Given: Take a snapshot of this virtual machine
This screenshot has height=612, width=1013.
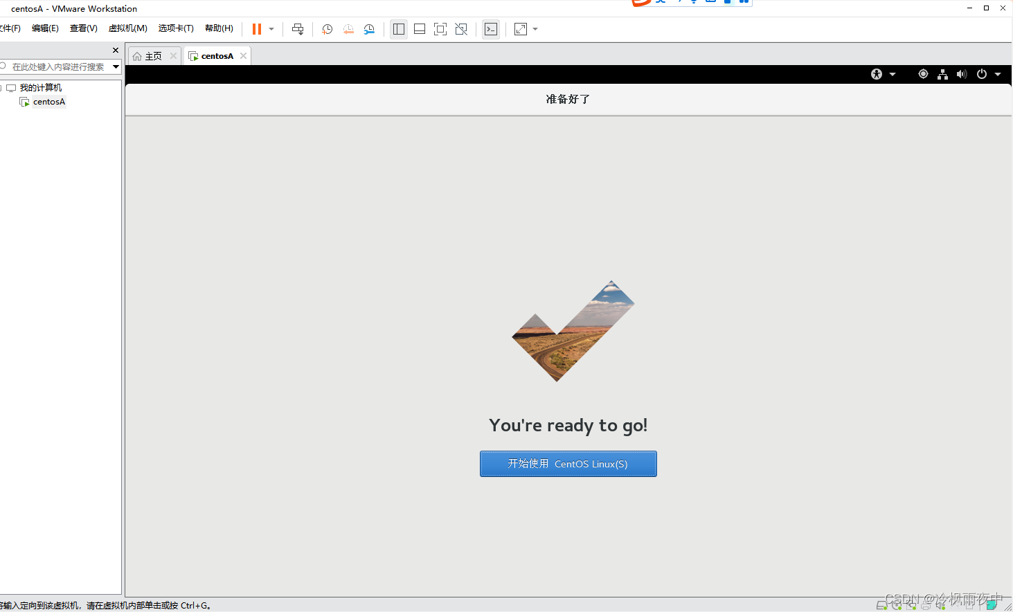Looking at the screenshot, I should click(x=328, y=29).
